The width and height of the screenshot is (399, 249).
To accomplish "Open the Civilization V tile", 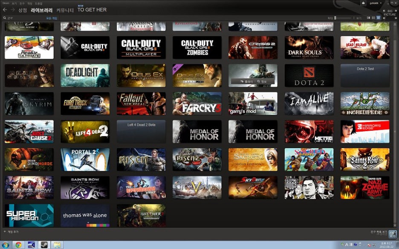I will coord(197,188).
